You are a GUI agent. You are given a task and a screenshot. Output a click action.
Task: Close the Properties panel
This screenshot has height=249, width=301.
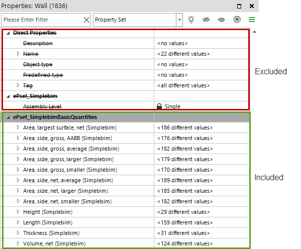point(252,6)
